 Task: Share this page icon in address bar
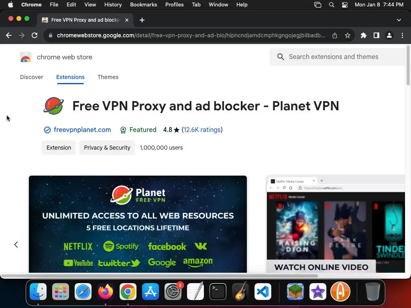tap(335, 35)
